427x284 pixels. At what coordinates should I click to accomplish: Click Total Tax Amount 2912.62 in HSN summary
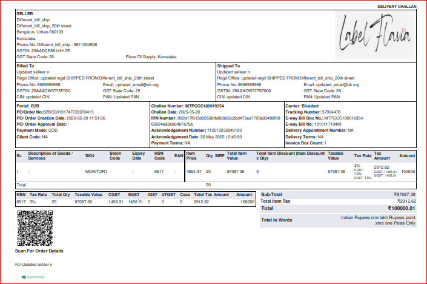pos(201,202)
